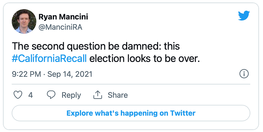Image resolution: width=263 pixels, height=132 pixels.
Task: Click the Reply text label
Action: (71, 95)
